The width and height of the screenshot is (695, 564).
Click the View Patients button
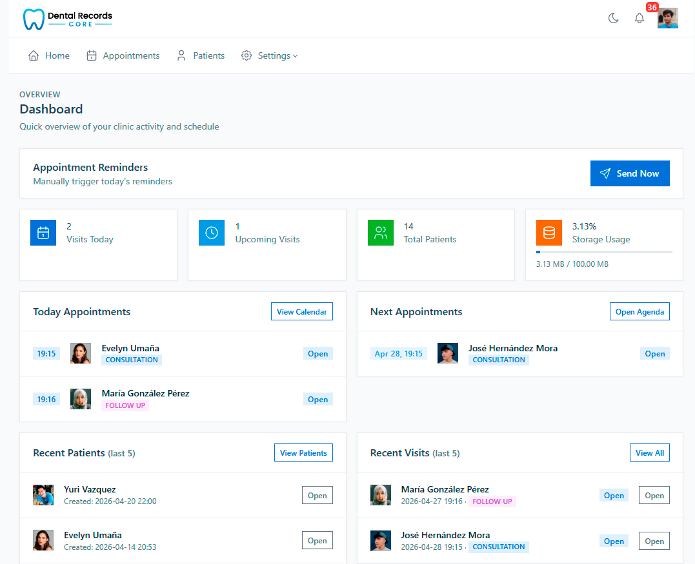[x=303, y=453]
